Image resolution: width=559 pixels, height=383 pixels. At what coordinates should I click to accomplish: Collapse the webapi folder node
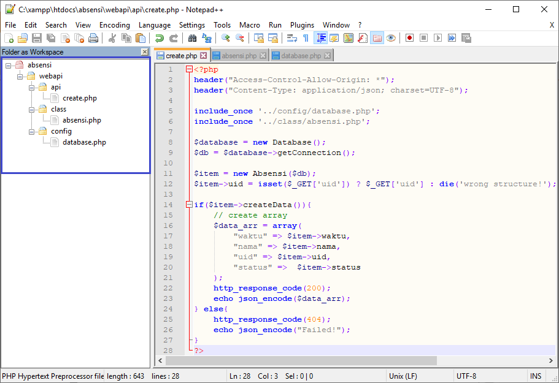[x=20, y=77]
